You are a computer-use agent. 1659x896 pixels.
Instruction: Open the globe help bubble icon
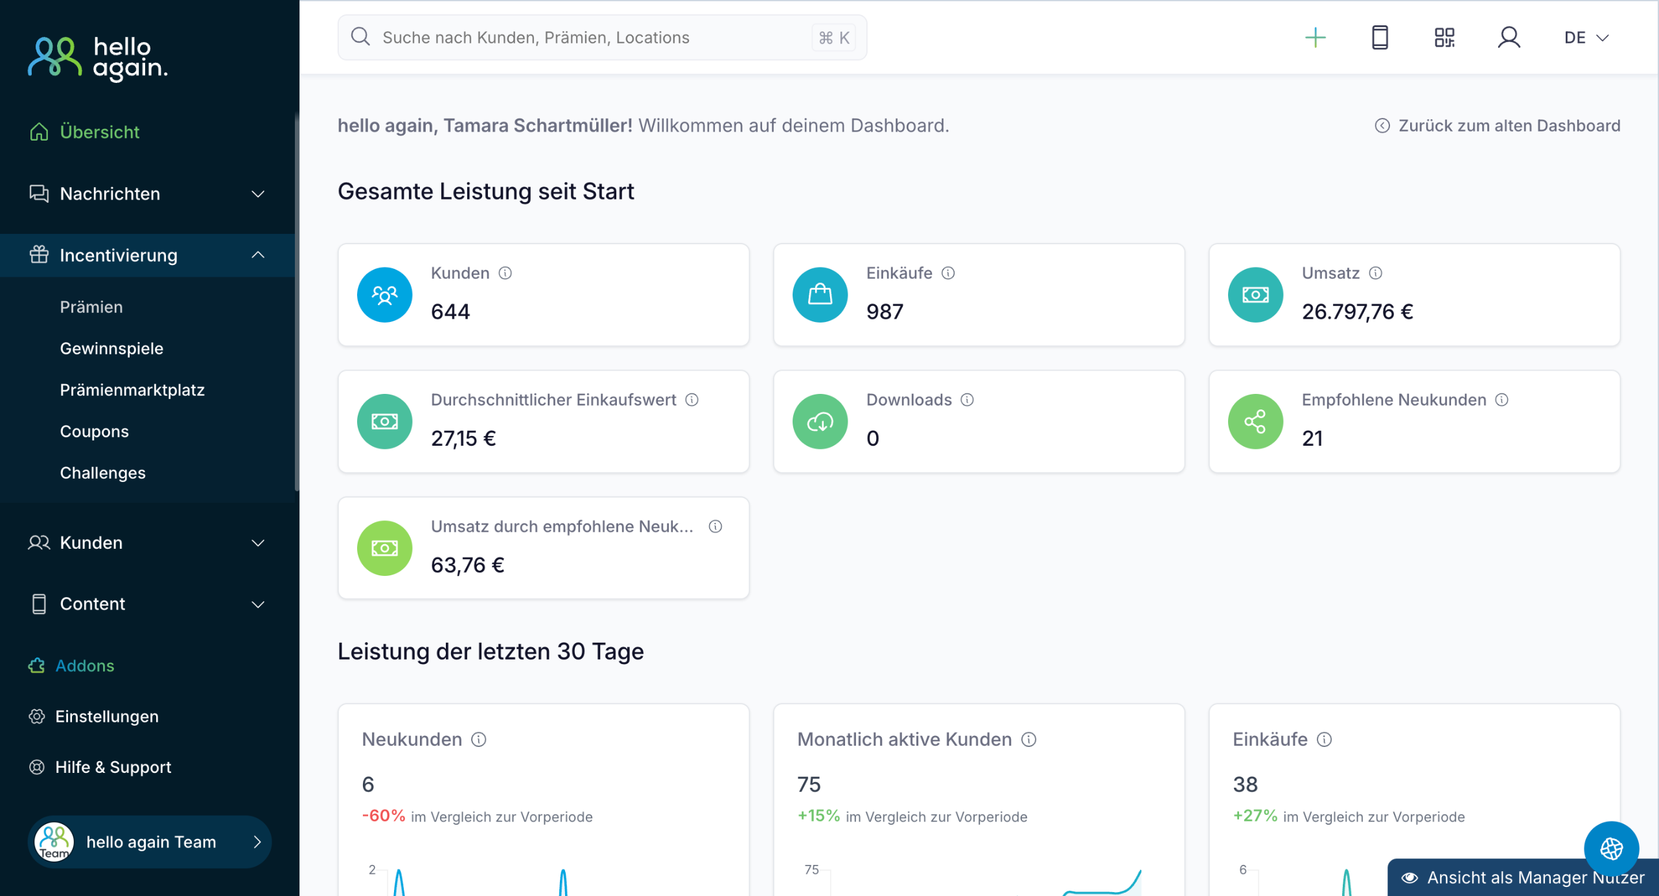1611,848
